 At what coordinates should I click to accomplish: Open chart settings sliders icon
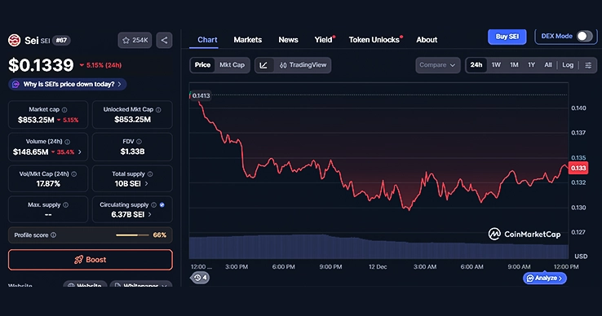coord(588,65)
